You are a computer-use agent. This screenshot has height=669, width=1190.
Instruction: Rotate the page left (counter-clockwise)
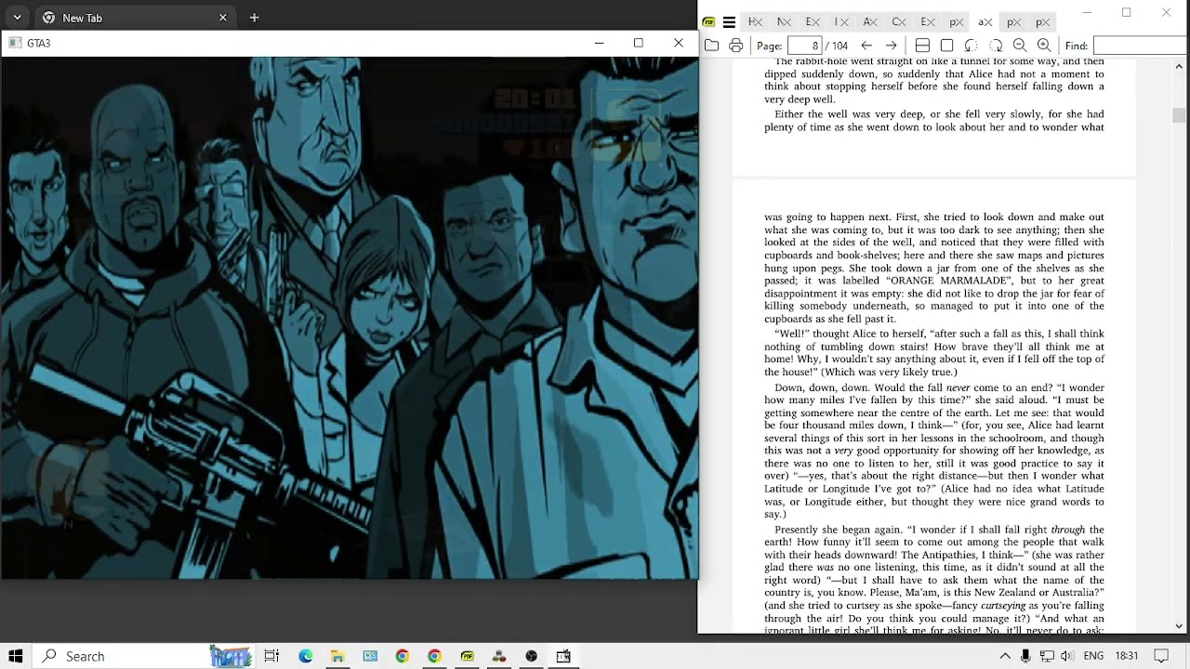(x=971, y=46)
